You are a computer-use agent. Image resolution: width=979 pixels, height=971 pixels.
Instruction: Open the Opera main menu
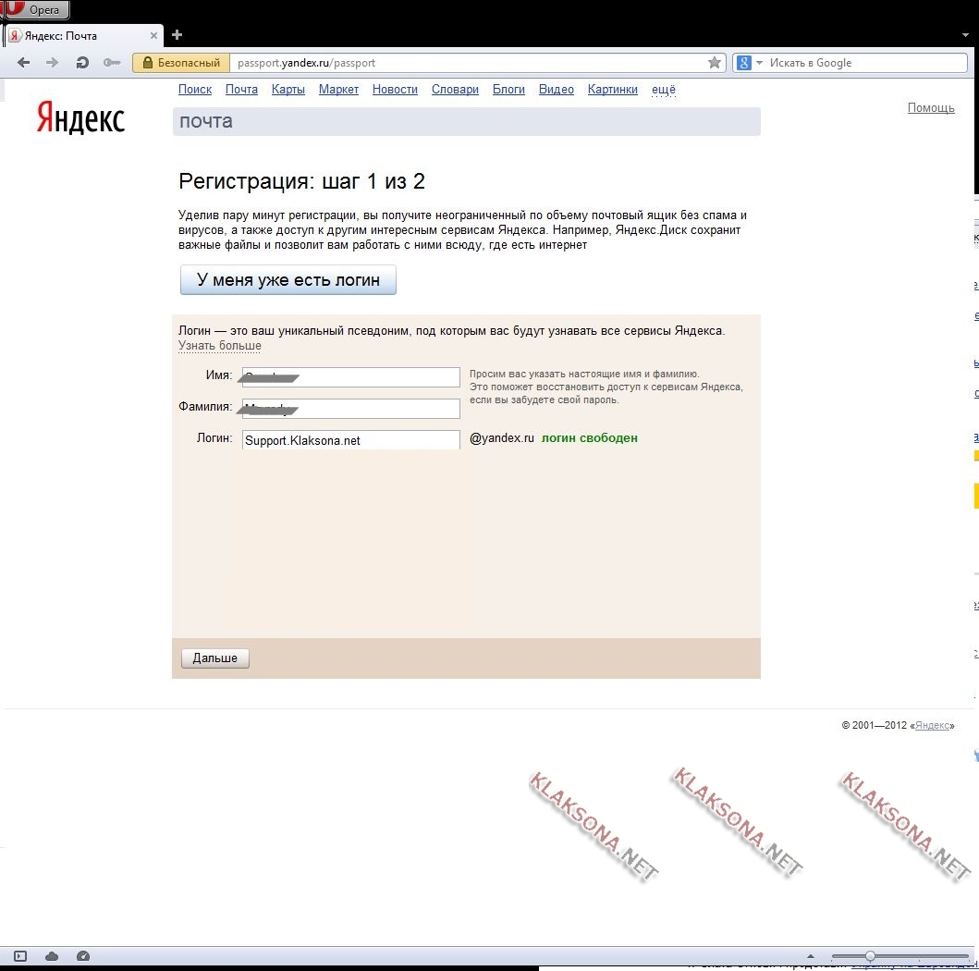[34, 10]
